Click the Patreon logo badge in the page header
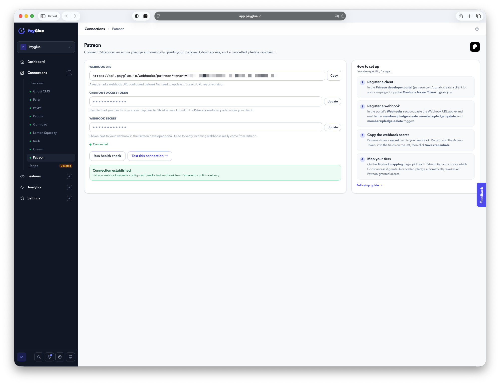 click(x=475, y=47)
